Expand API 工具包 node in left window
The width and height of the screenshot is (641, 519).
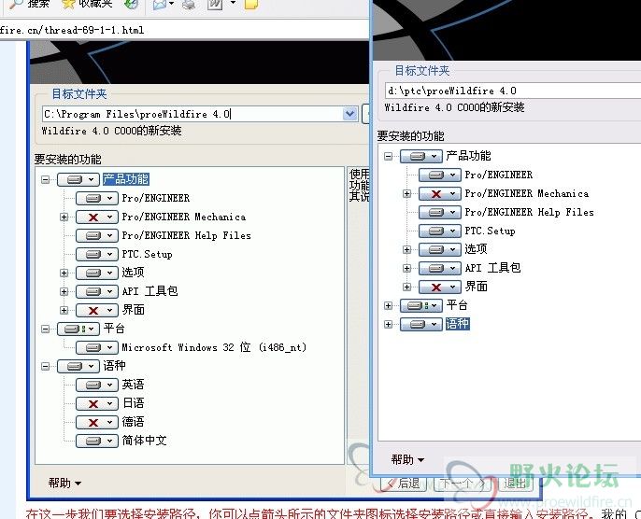click(x=64, y=291)
